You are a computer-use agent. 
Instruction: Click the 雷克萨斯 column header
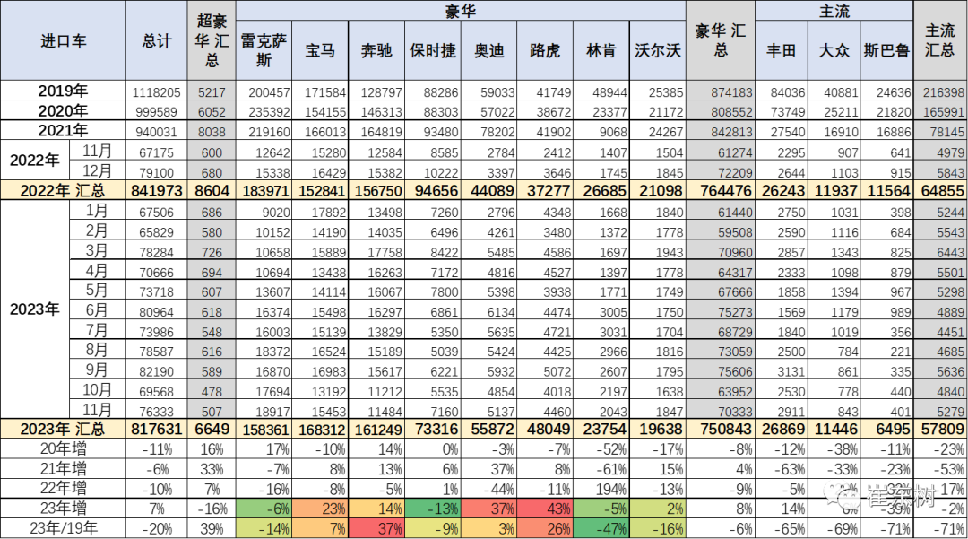[x=264, y=50]
